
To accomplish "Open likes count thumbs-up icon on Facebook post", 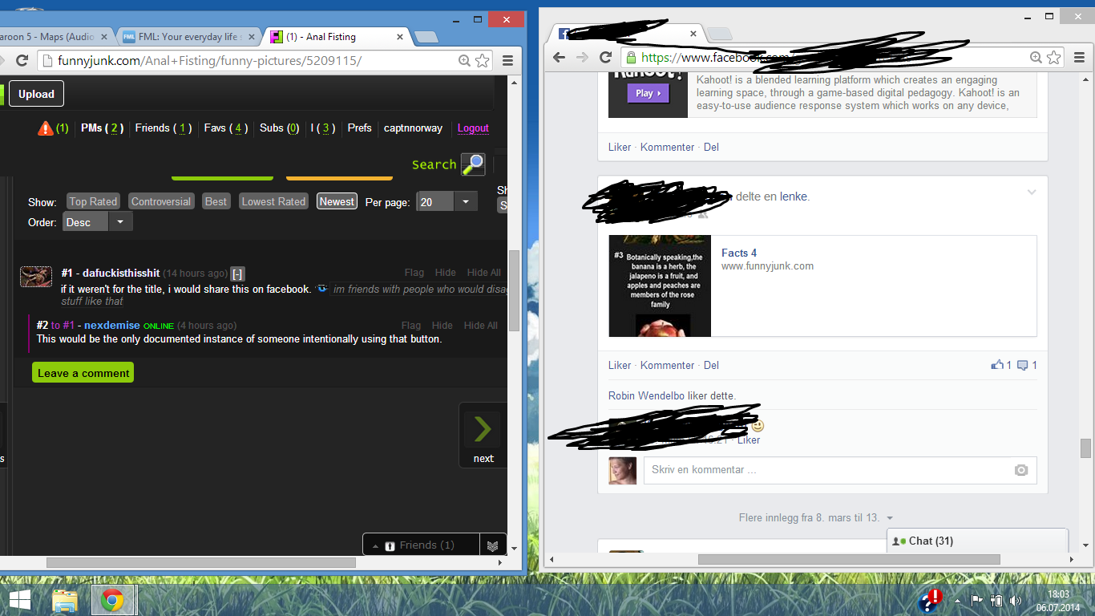I will (997, 365).
